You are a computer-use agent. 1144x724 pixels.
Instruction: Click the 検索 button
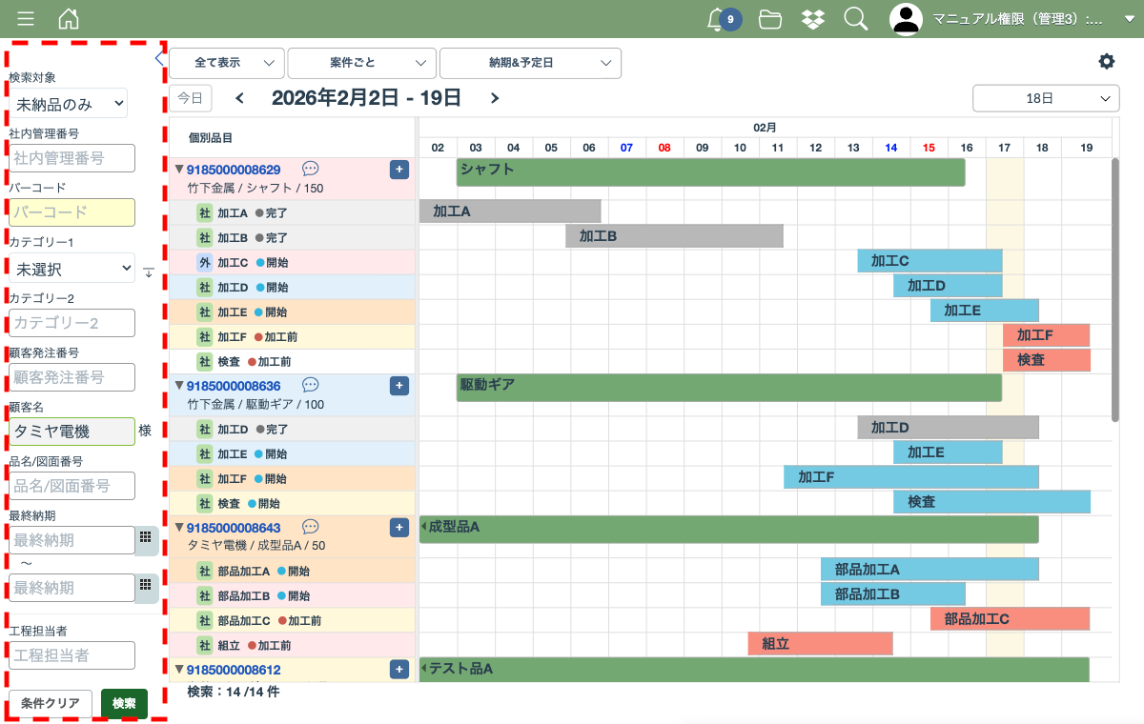pos(124,703)
